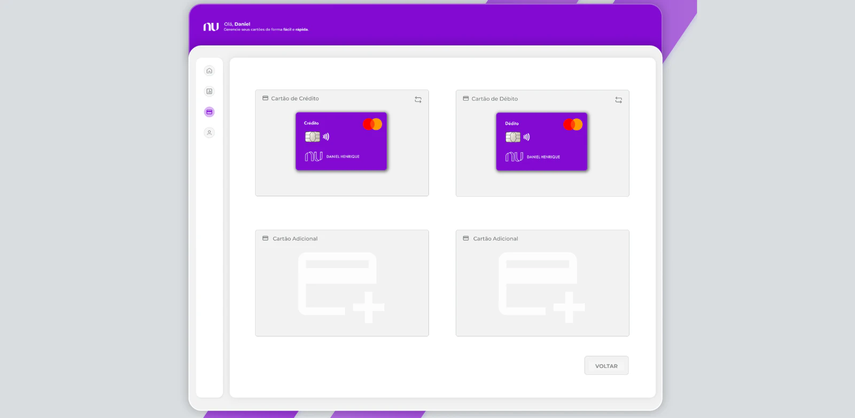Viewport: 855px width, 418px height.
Task: Click the card icon beside Cartão de Débito title
Action: [465, 98]
